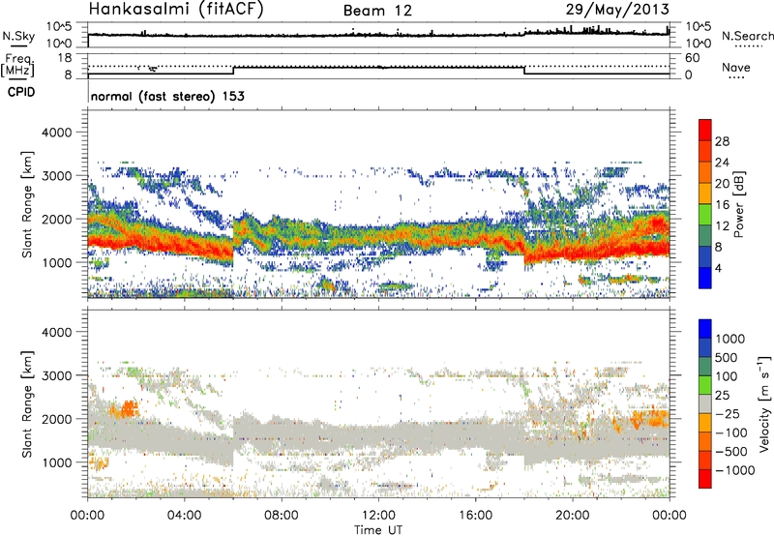This screenshot has width=774, height=536.
Task: Click the -25 value on velocity colorbar
Action: 729,413
